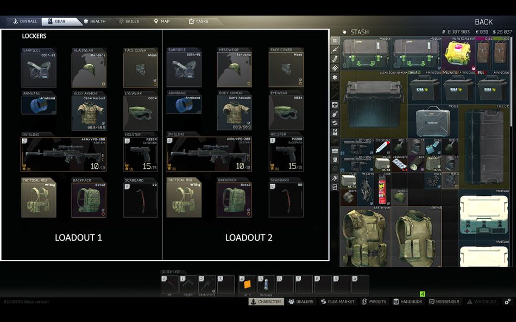Click the roubles balance 8 187 983

point(456,32)
